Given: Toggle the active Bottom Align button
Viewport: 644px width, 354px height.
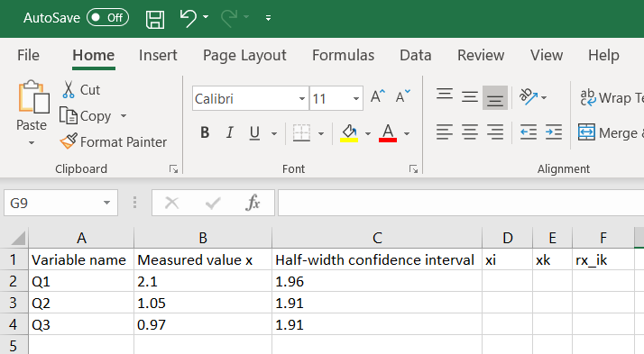Looking at the screenshot, I should 495,97.
